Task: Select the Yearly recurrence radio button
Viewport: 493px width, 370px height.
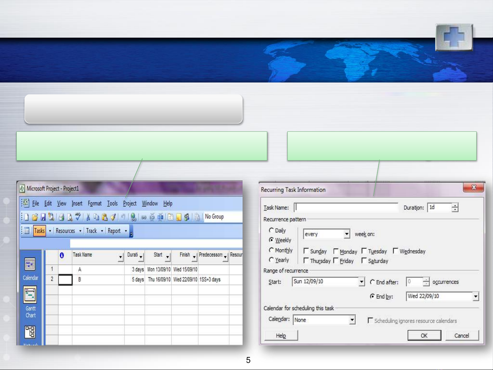Action: pos(271,260)
